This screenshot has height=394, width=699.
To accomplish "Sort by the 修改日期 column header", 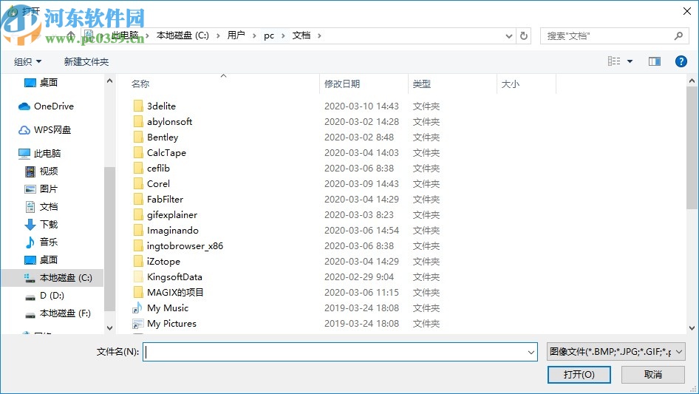I will [342, 84].
